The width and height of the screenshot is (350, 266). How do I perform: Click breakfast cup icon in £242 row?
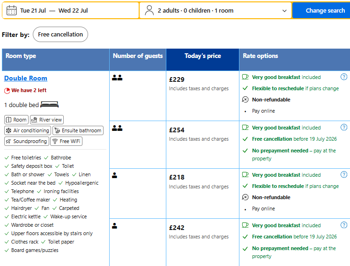tap(245, 225)
